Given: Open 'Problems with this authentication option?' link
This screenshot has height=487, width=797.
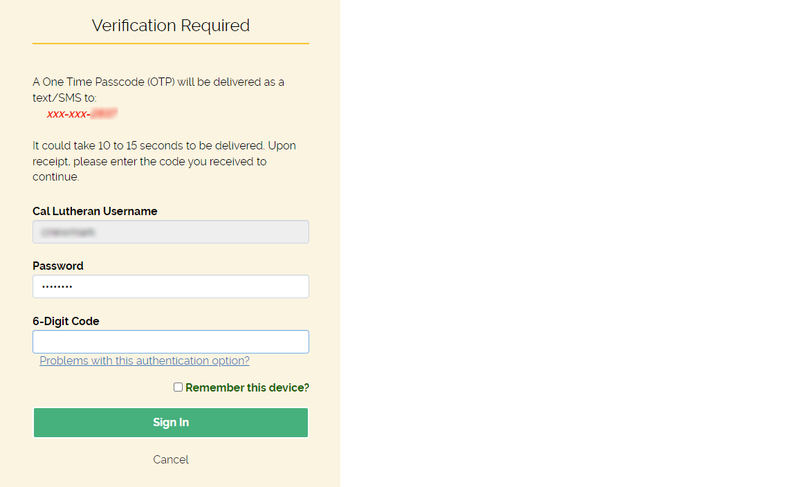Looking at the screenshot, I should (x=144, y=361).
